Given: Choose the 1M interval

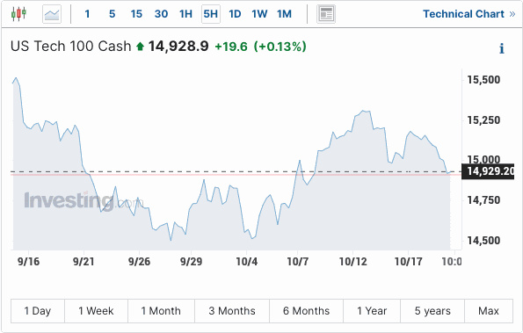Looking at the screenshot, I should 284,14.
